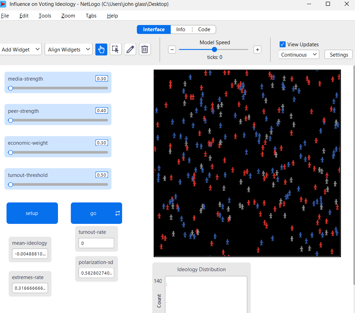Click the media-strength slider handle
355x313 pixels.
11,88
